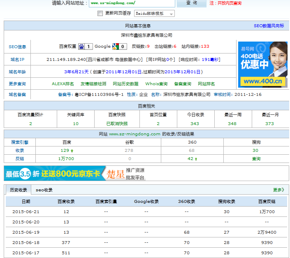
Task: Switch to the seo收录 tab
Action: pyautogui.click(x=44, y=190)
